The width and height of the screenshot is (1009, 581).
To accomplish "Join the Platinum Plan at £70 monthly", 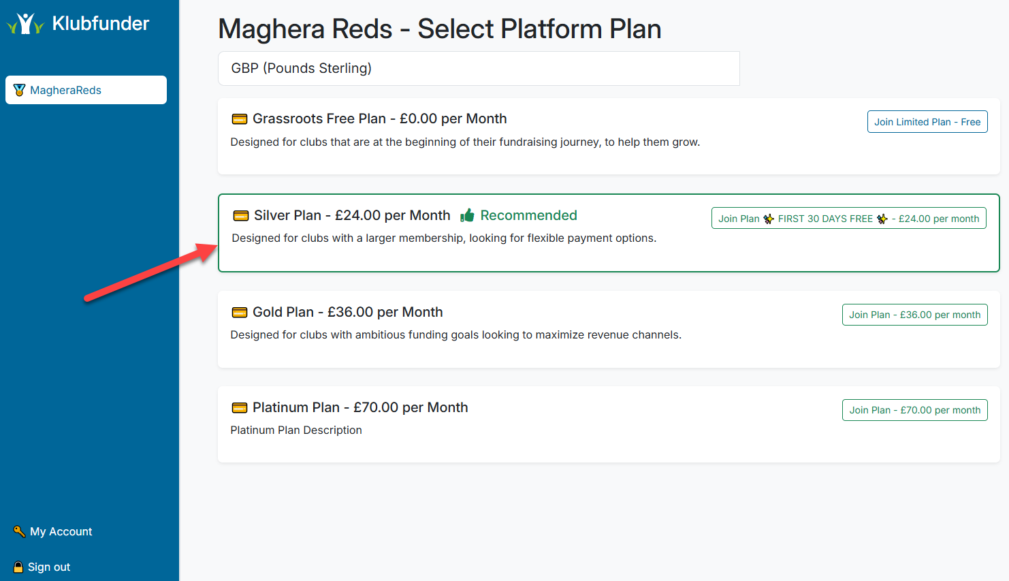I will click(914, 409).
